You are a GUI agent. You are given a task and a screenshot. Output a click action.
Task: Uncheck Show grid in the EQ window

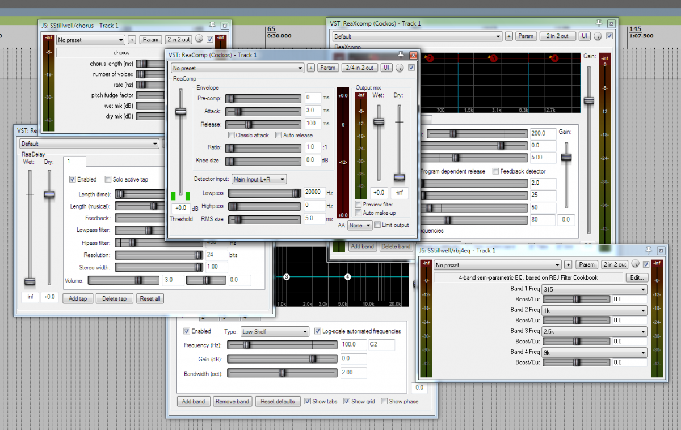click(347, 402)
